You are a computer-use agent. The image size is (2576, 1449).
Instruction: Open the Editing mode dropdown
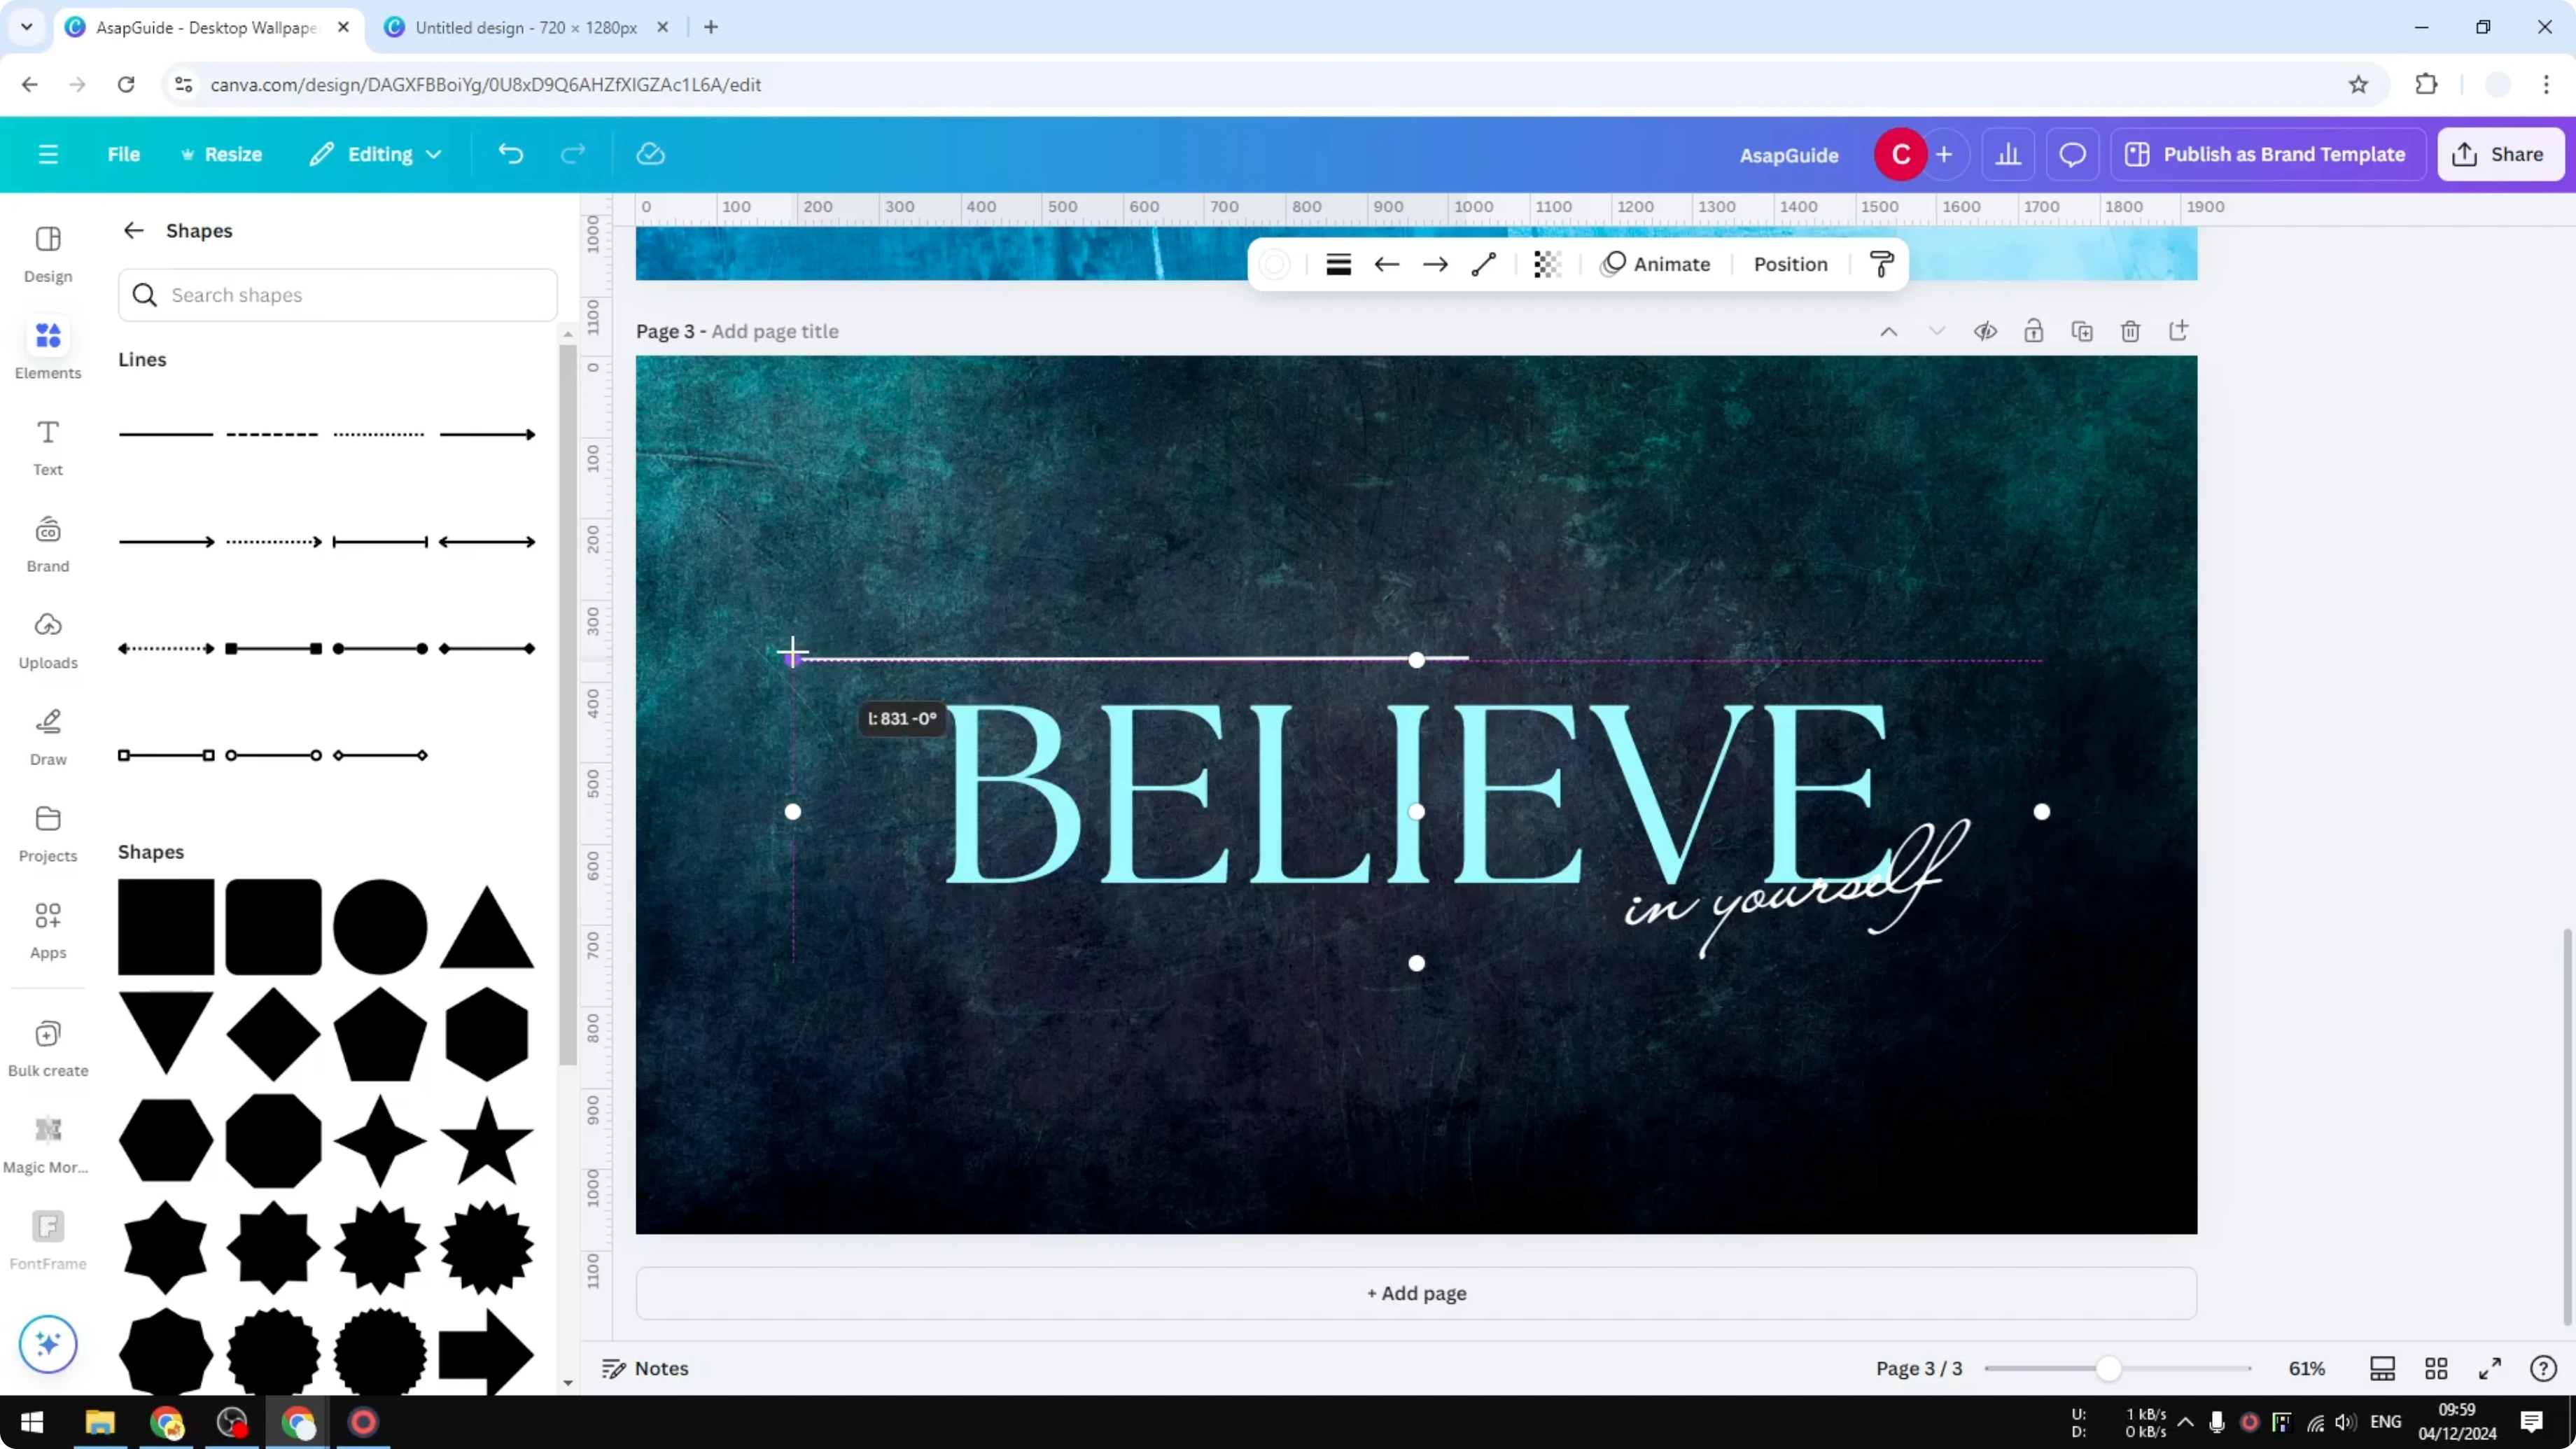pos(375,154)
